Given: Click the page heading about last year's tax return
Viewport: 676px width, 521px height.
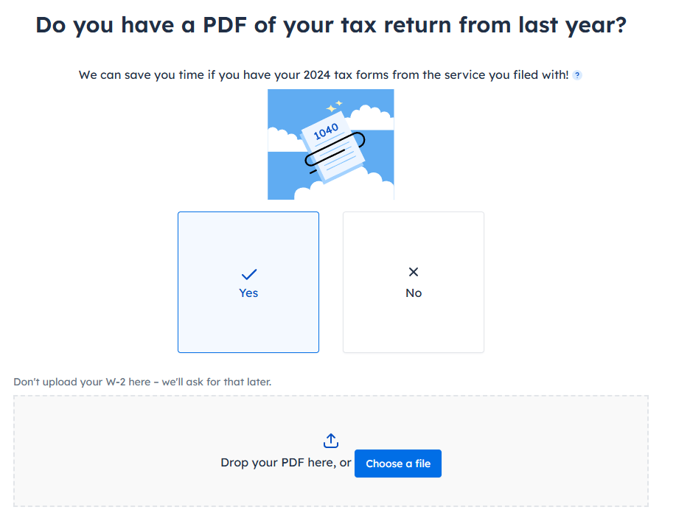Looking at the screenshot, I should (x=330, y=24).
